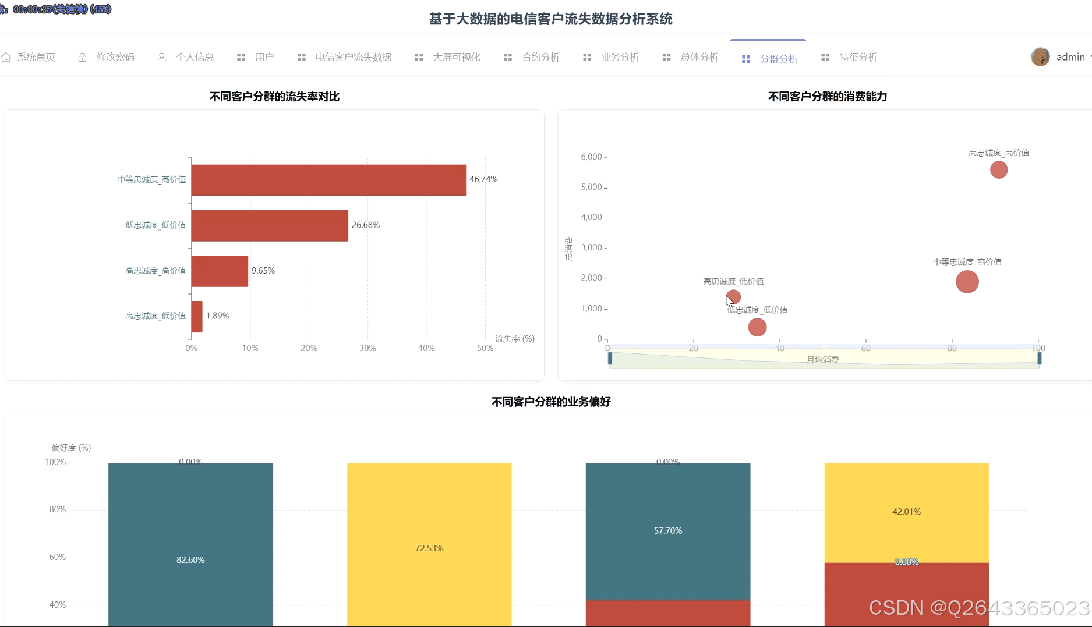Screen dimensions: 1092x627
Task: Click the 高忠诚度_低价值 y-axis category label
Action: pos(156,316)
